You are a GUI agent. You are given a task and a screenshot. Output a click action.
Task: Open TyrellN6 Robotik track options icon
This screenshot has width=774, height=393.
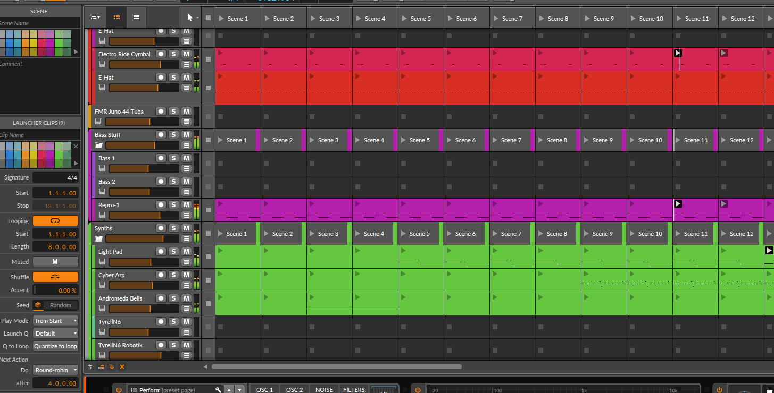[x=186, y=355]
